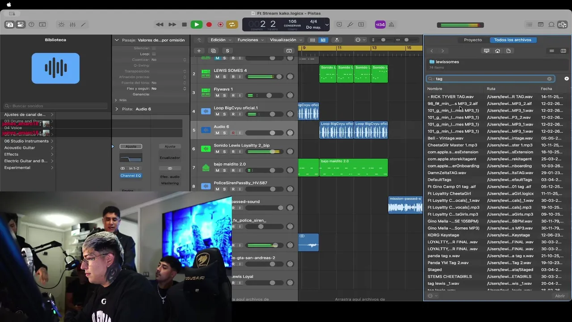Stop playback with the stop button
This screenshot has height=322, width=572.
pyautogui.click(x=184, y=25)
